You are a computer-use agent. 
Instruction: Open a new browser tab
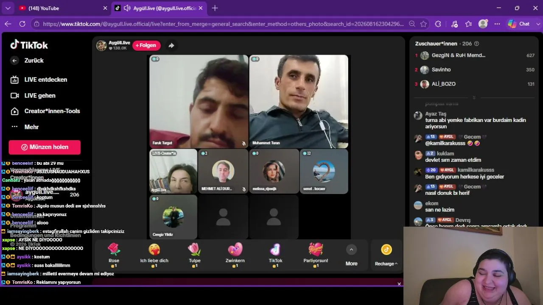point(215,8)
